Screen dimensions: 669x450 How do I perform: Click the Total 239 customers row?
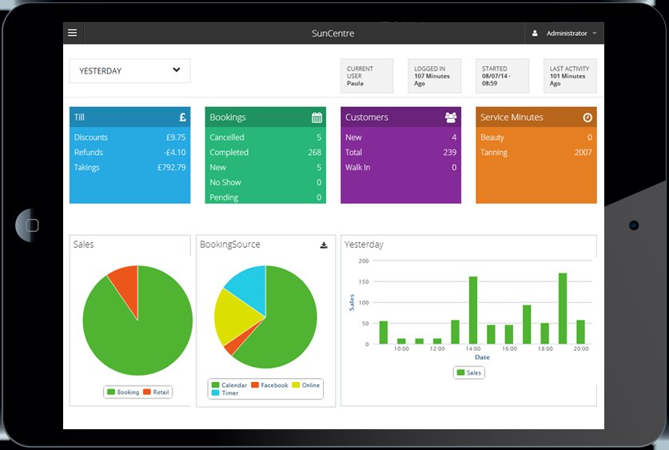click(x=400, y=153)
